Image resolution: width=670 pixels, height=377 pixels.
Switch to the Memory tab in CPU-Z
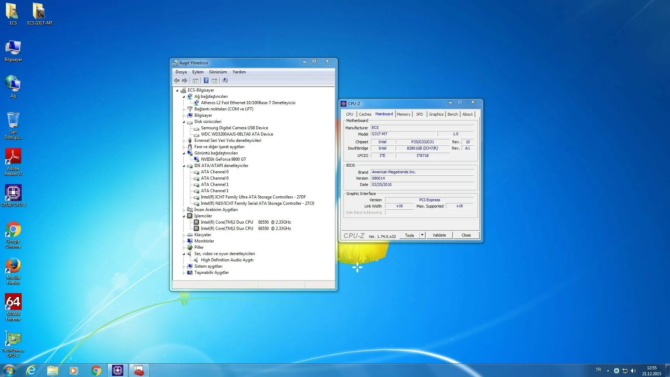pos(404,114)
